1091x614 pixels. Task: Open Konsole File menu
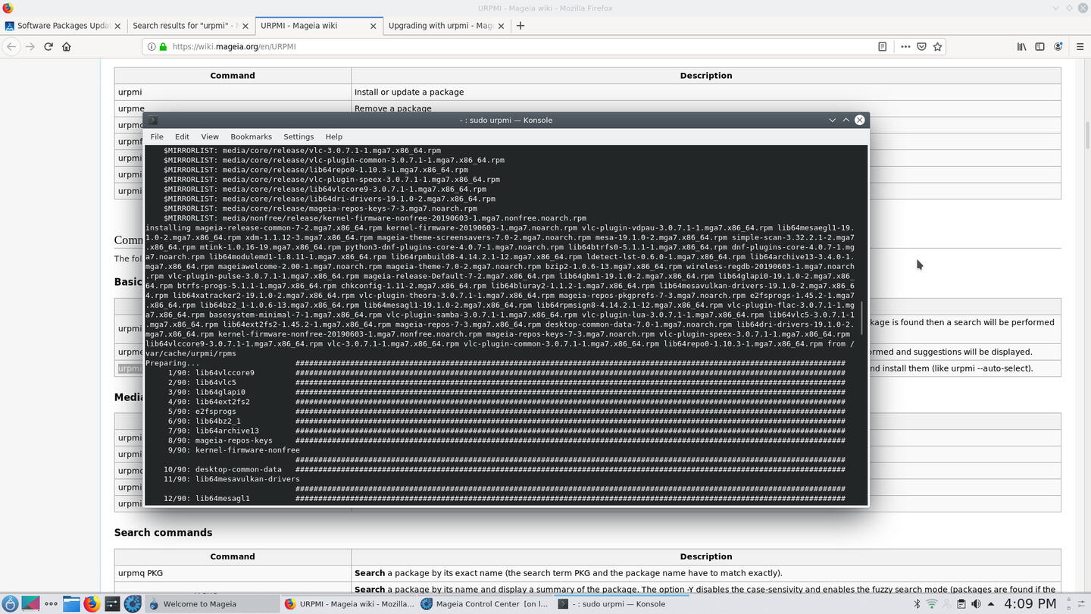click(157, 136)
